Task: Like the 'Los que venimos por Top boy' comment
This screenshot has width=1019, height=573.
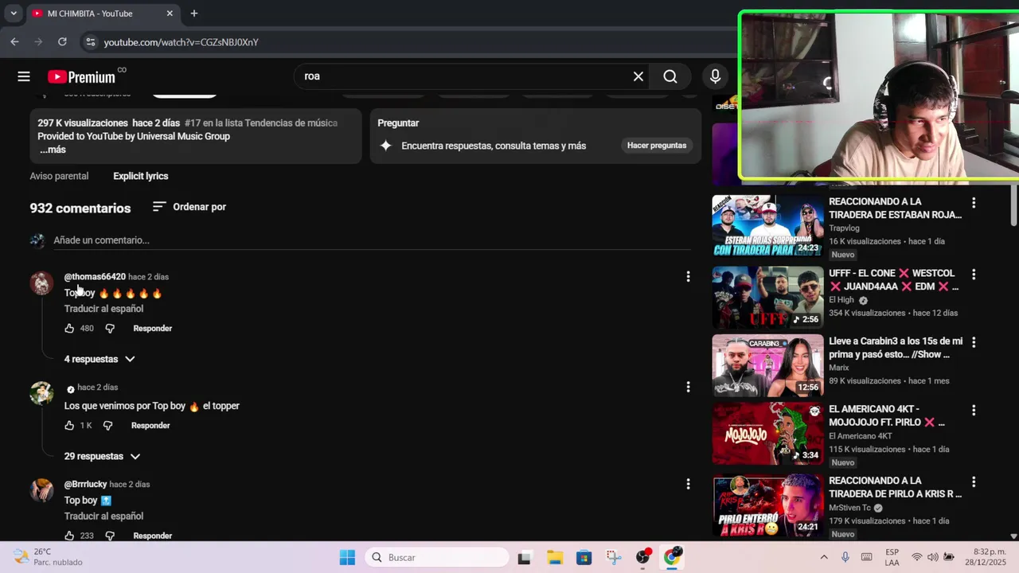Action: pos(69,426)
